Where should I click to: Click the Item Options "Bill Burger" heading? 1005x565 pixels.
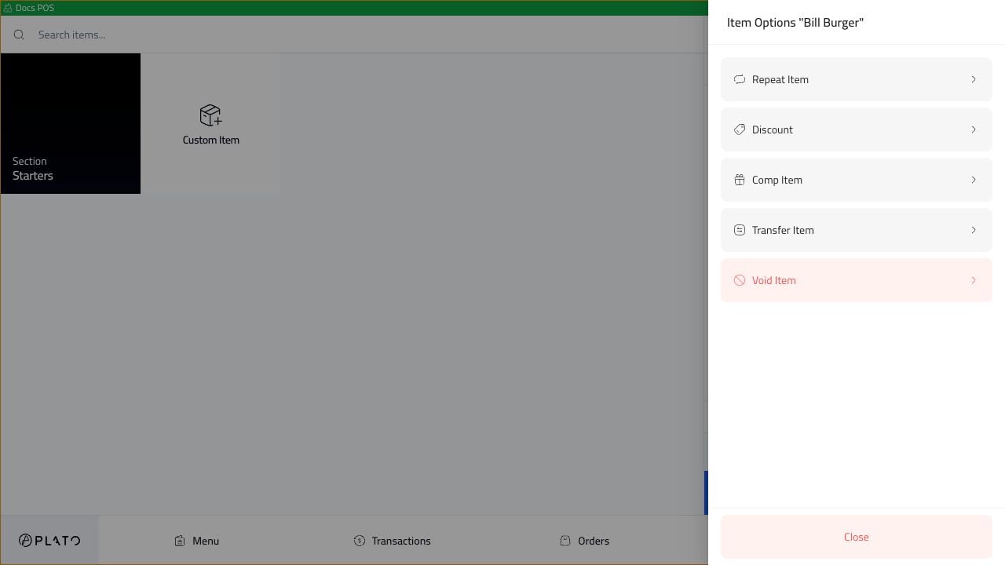coord(795,23)
